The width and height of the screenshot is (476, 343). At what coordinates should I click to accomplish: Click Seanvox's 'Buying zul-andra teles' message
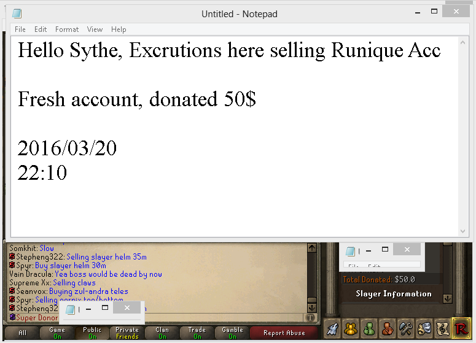88,291
